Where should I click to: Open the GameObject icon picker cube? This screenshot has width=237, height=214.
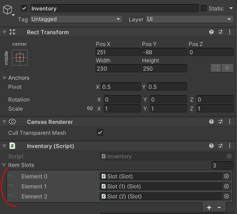click(8, 10)
